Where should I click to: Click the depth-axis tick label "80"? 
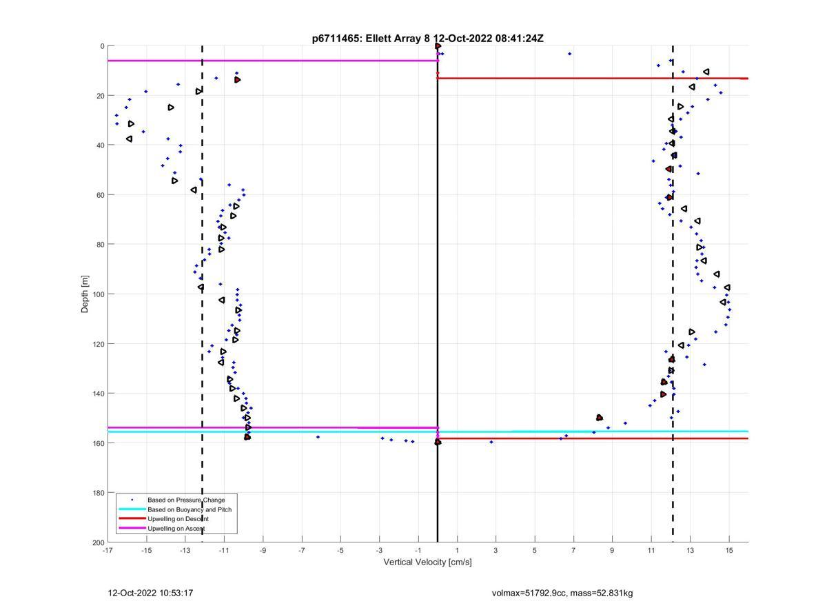[x=101, y=245]
